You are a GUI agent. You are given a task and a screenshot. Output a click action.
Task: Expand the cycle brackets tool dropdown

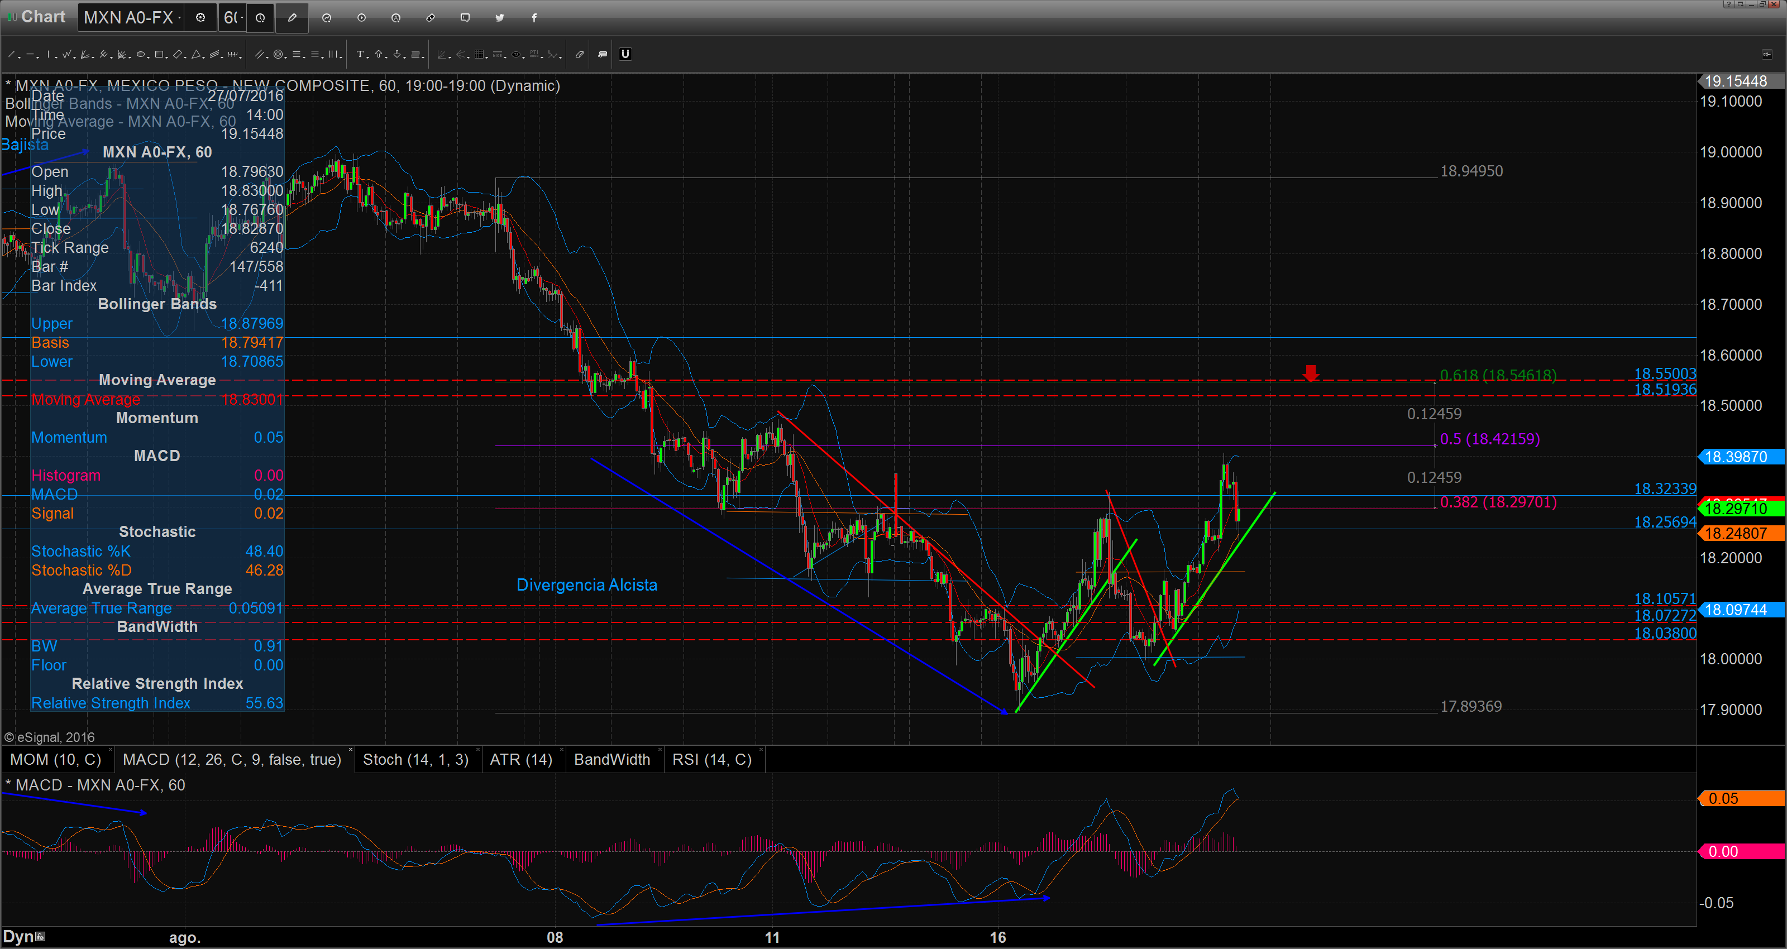click(x=241, y=57)
